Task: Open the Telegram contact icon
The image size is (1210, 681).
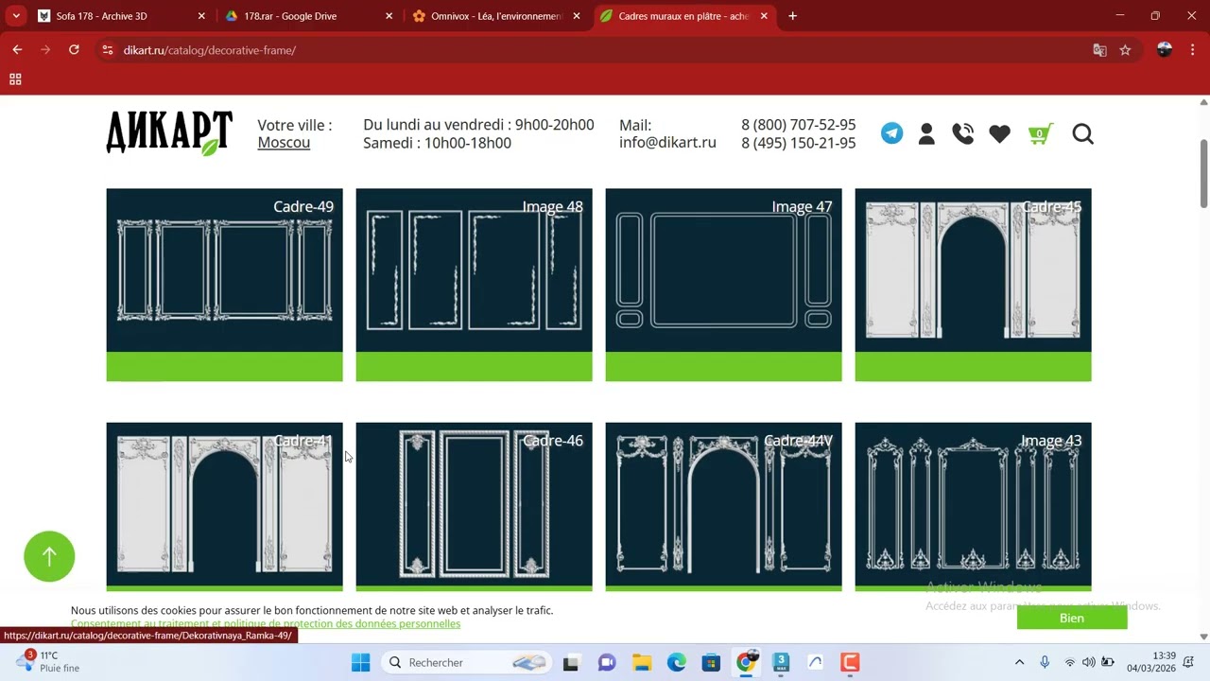Action: (x=891, y=133)
